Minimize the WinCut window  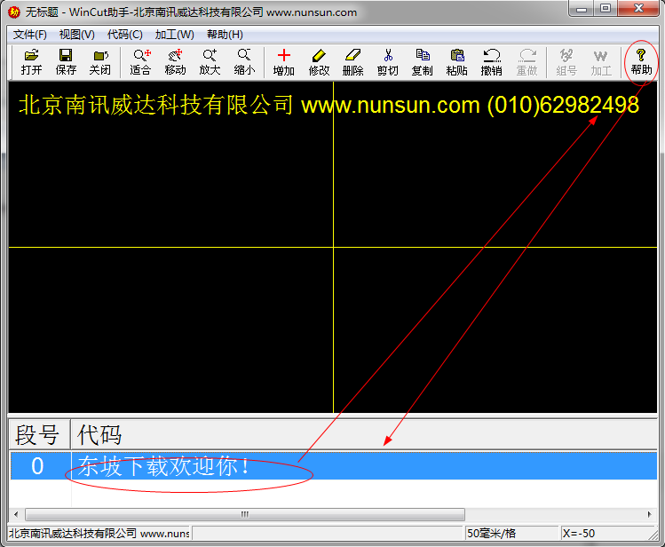(582, 9)
